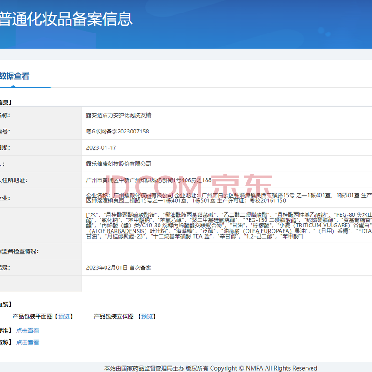Click the 产品包装平面图 label text
Viewport: 372px width, 372px height.
pos(33,317)
